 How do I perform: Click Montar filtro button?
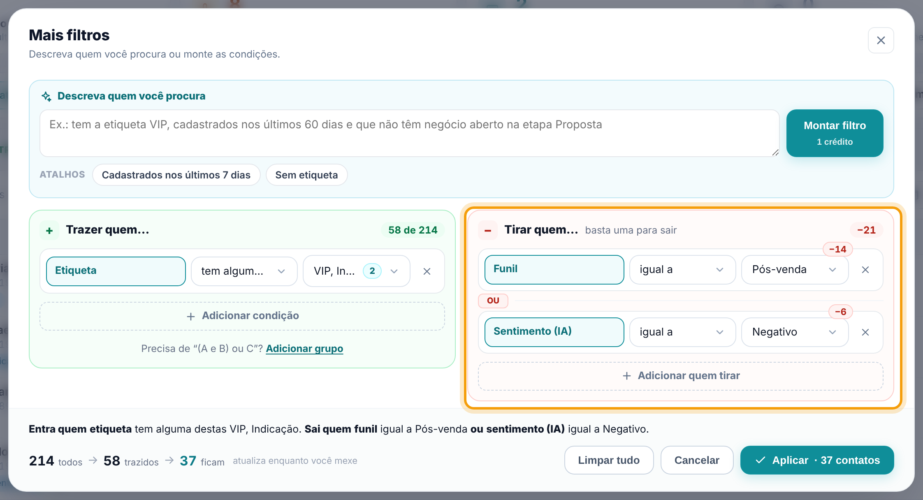coord(835,133)
